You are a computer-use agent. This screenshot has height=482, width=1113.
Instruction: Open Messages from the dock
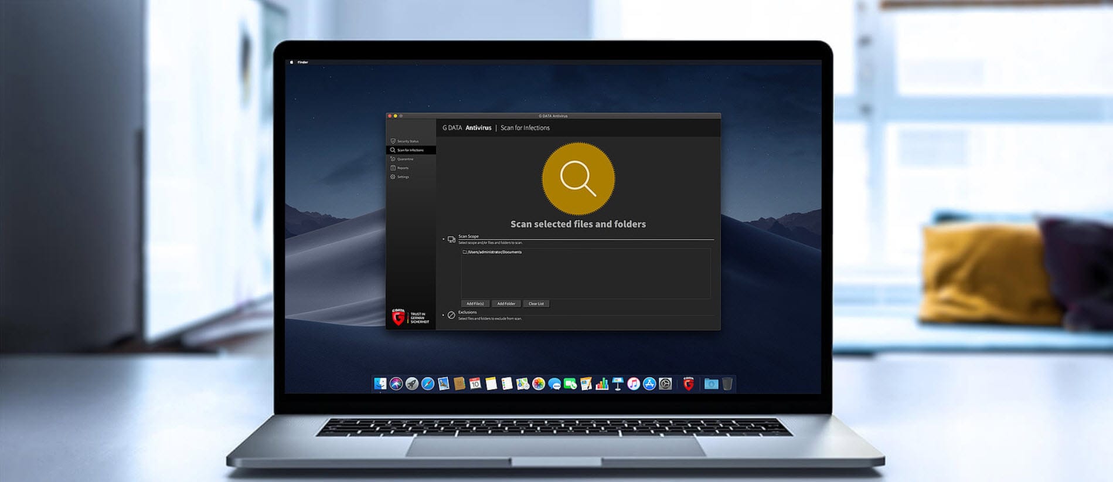coord(554,384)
